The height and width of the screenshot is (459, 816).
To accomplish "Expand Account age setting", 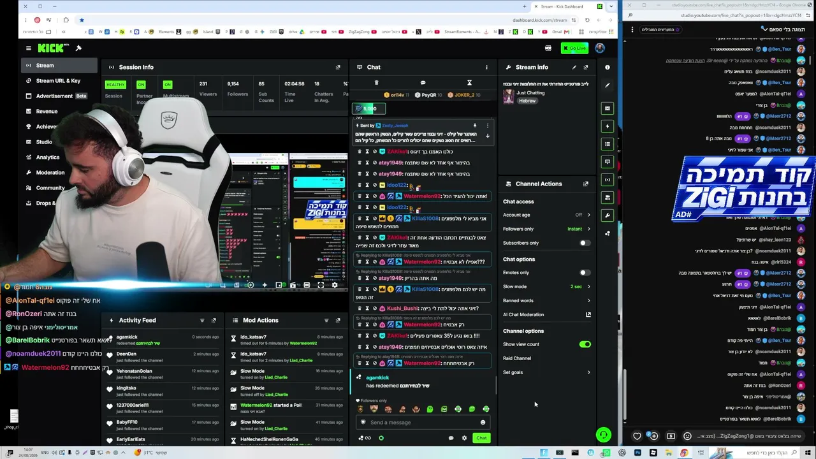I will (588, 215).
